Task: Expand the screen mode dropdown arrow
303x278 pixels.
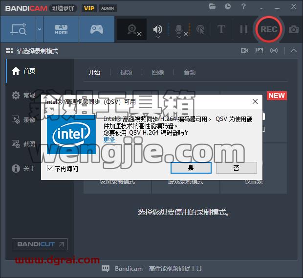Action: (40, 29)
